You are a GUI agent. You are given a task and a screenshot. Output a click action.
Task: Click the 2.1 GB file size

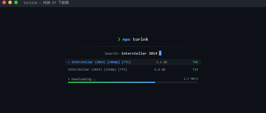161,62
